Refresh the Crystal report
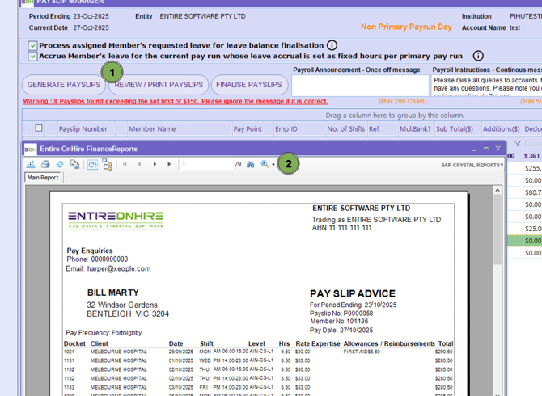This screenshot has width=542, height=396. [x=60, y=164]
